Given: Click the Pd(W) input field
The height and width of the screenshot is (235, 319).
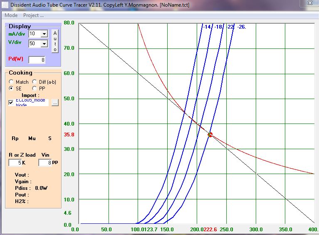Looking at the screenshot, I should coord(37,60).
